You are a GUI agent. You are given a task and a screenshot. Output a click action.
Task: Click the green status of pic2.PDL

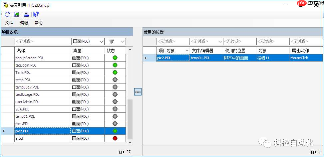[115, 131]
